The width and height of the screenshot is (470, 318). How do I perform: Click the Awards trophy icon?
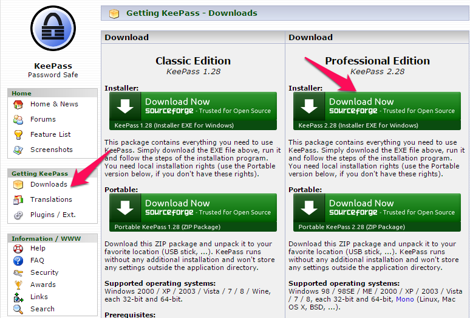[x=18, y=285]
